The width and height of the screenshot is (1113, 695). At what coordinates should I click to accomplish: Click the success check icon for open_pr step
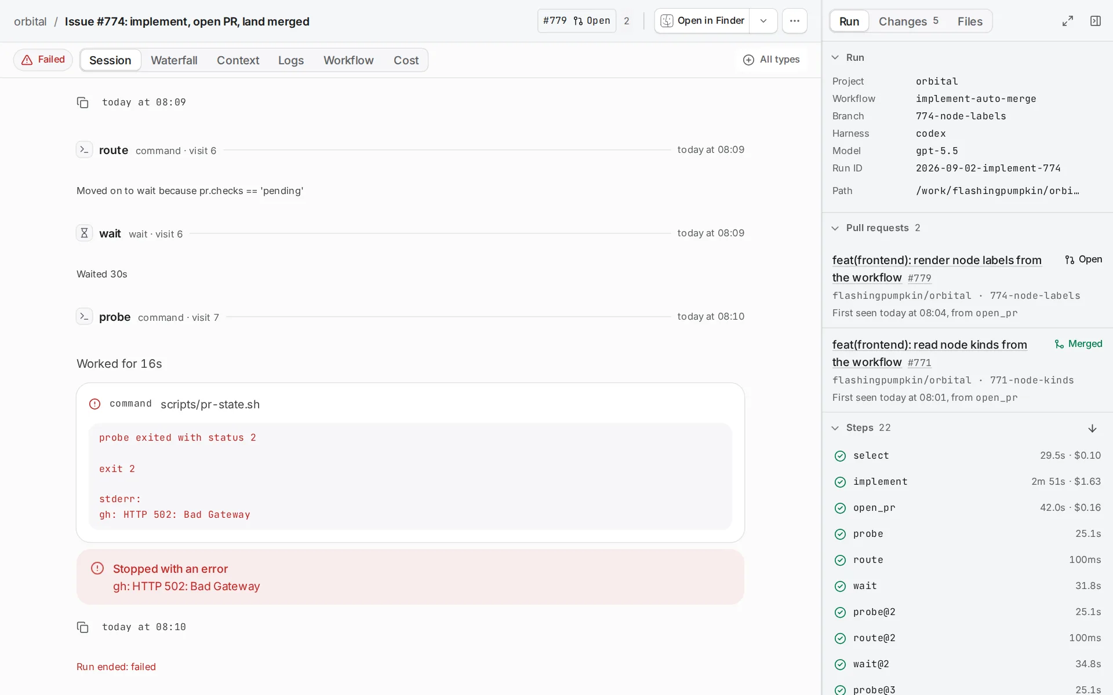coord(840,508)
